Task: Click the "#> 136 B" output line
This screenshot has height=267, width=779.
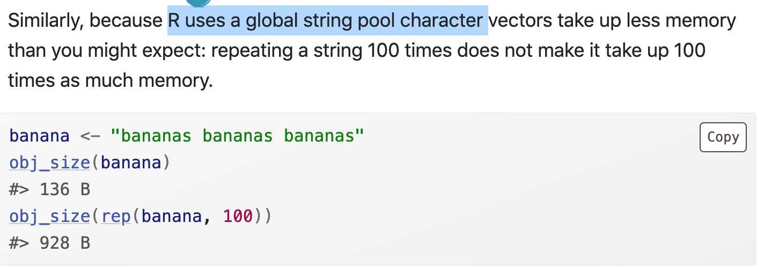Action: tap(49, 189)
